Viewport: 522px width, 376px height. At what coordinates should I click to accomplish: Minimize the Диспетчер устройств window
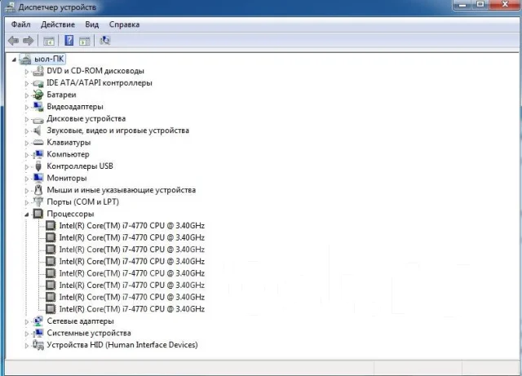[x=462, y=4]
